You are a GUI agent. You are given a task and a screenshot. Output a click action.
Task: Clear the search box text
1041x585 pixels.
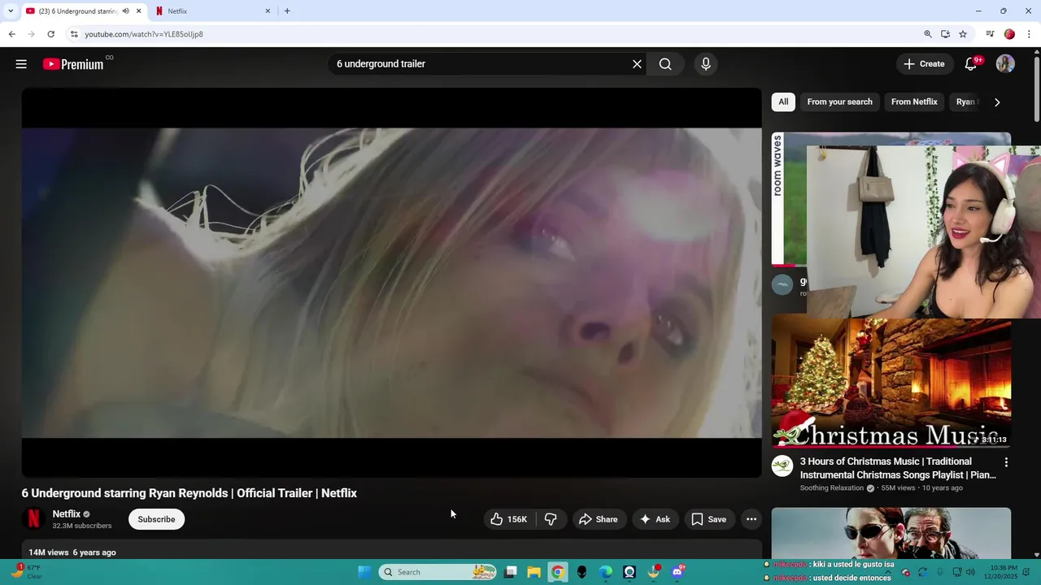[x=637, y=64]
